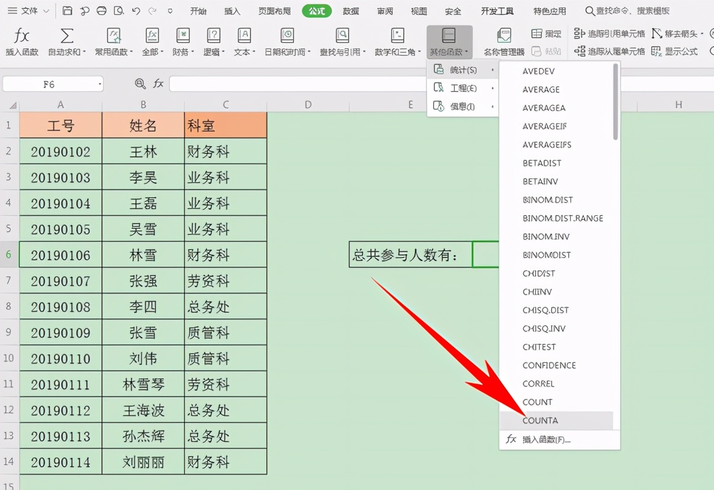Open the 数学和三角 functions dropdown

[397, 42]
